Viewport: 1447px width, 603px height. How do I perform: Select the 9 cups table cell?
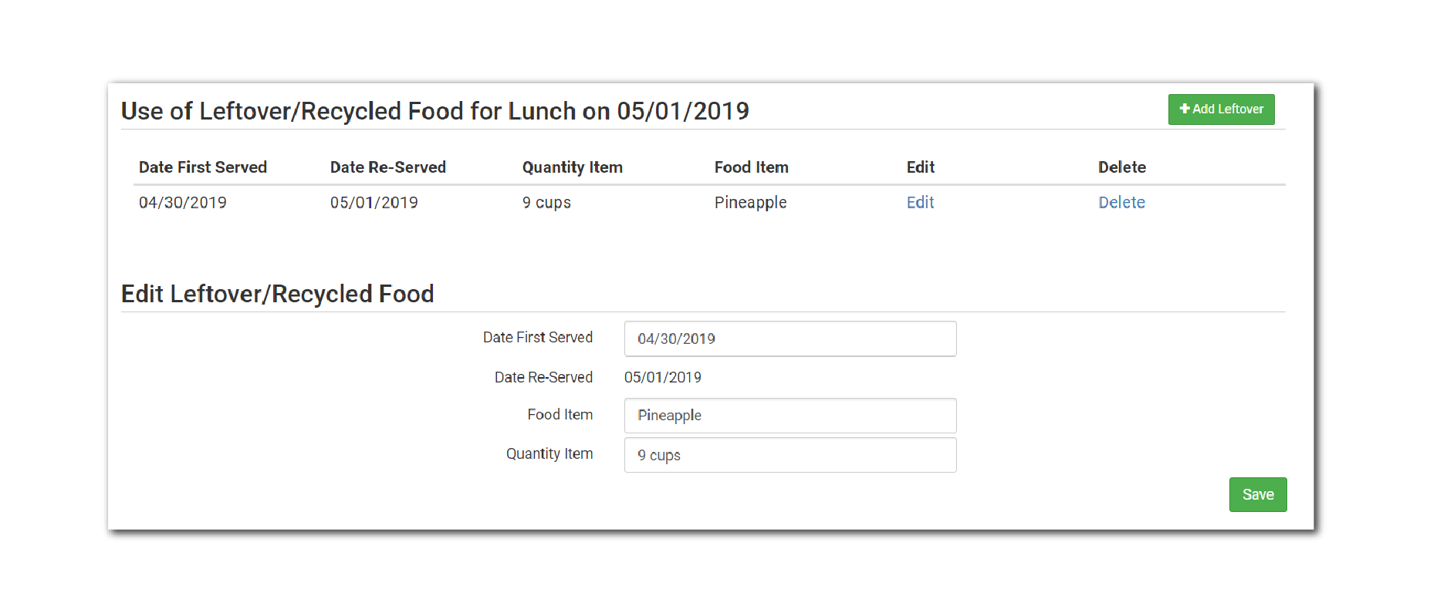(546, 203)
